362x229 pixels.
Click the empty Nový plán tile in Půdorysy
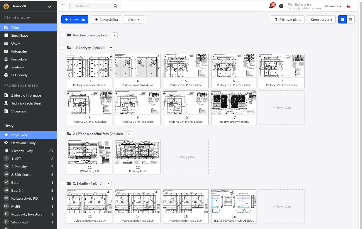coord(282,107)
